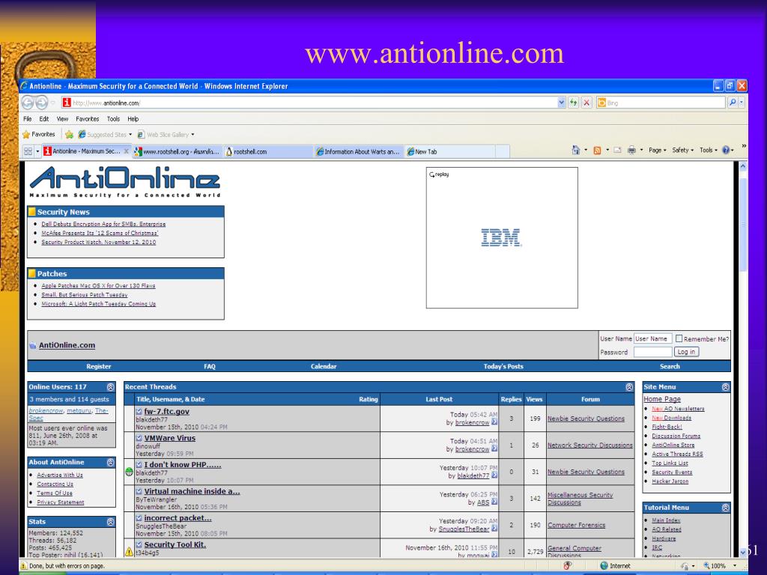Click warning icon in status bar

point(23,566)
